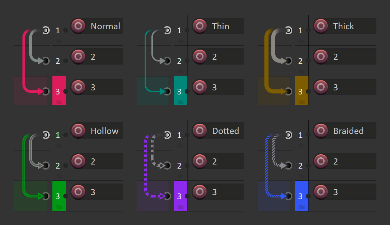
Task: Select the row 3 red icon in the Thin panel
Action: pos(199,87)
